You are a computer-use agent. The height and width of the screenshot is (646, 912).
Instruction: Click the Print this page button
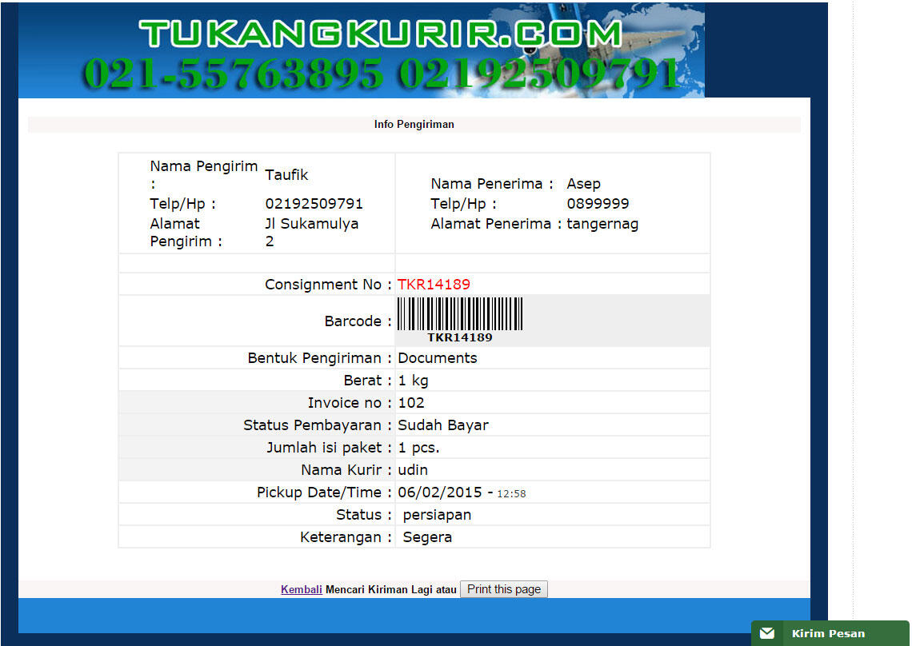tap(504, 589)
